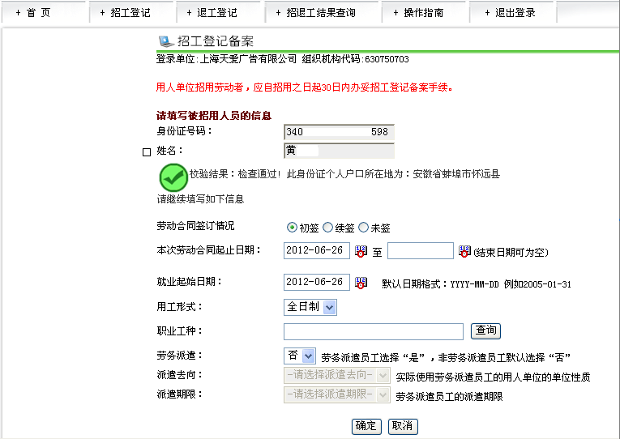The image size is (620, 439).
Task: Open the 劳务派遣 否 dropdown
Action: [300, 356]
